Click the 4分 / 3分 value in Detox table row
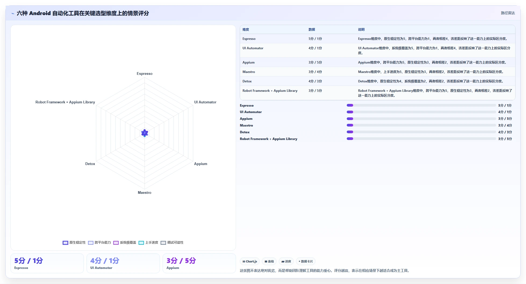The width and height of the screenshot is (526, 284). pyautogui.click(x=315, y=81)
